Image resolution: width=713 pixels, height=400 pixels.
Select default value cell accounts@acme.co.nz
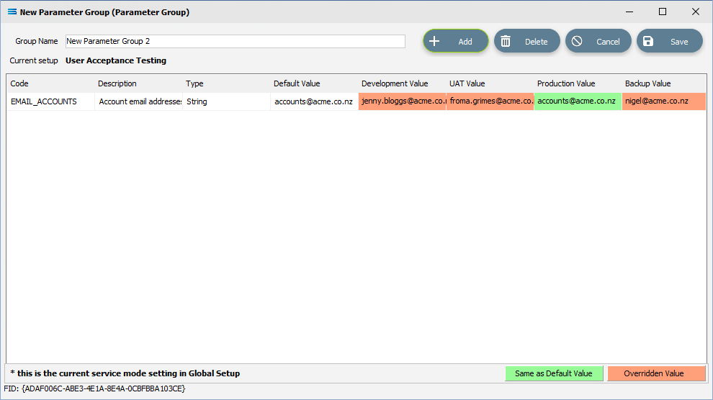click(314, 101)
